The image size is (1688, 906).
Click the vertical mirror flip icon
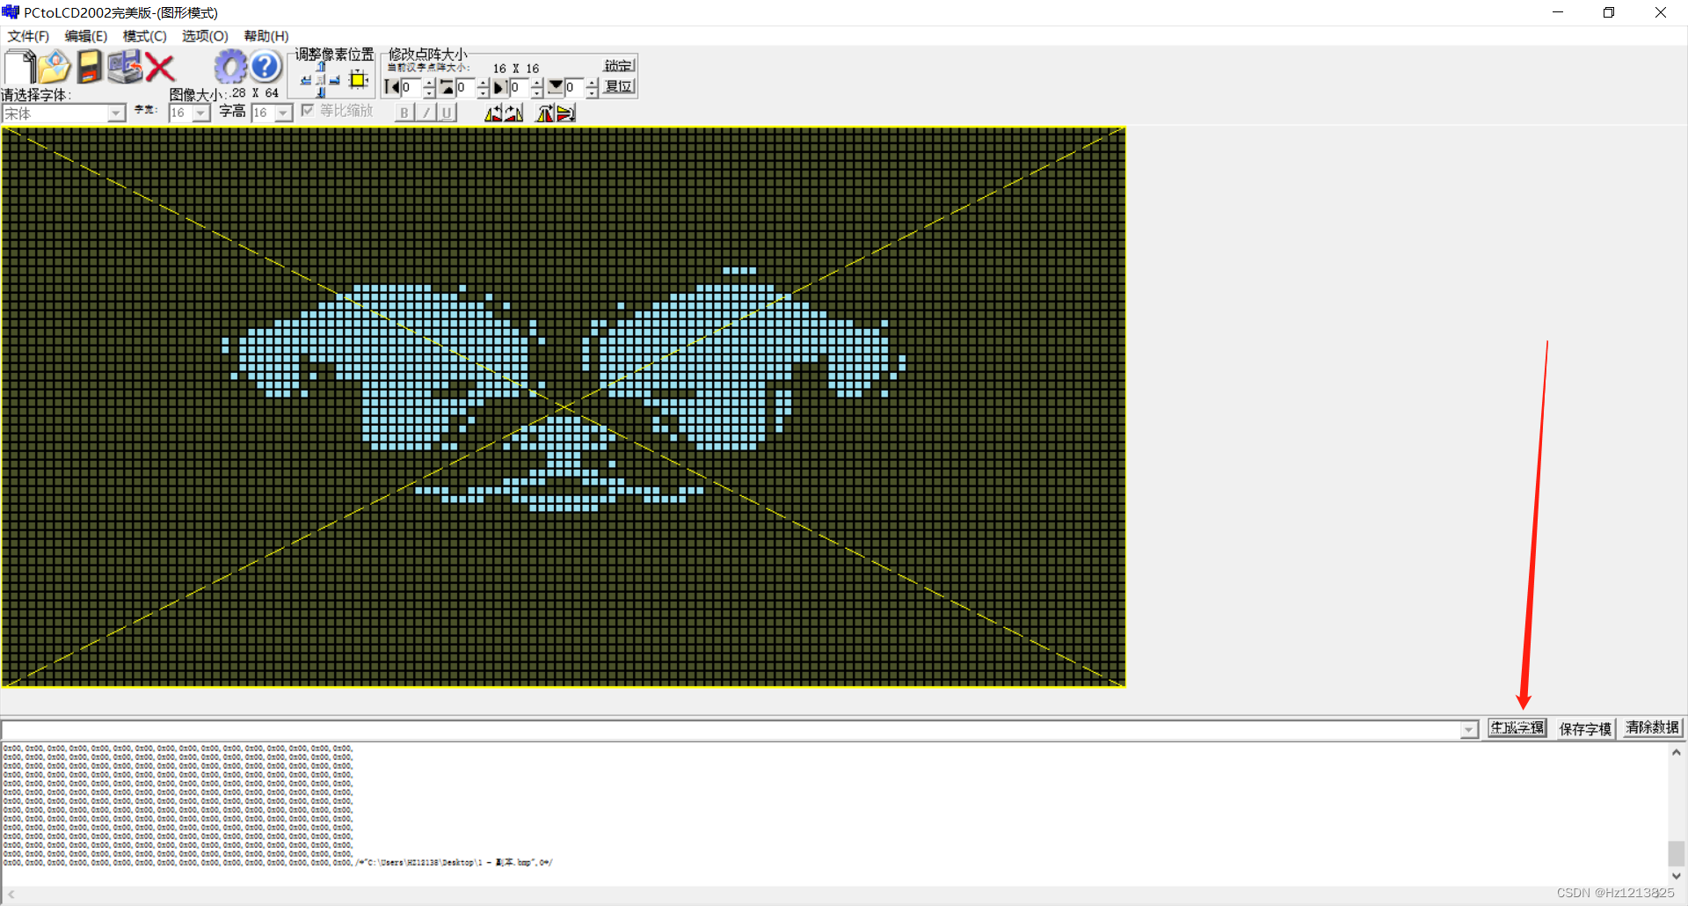566,113
